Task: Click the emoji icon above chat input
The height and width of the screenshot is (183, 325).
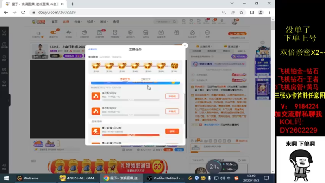Action: point(192,141)
